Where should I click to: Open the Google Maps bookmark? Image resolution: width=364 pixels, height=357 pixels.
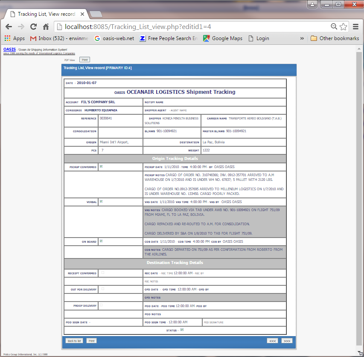[223, 38]
